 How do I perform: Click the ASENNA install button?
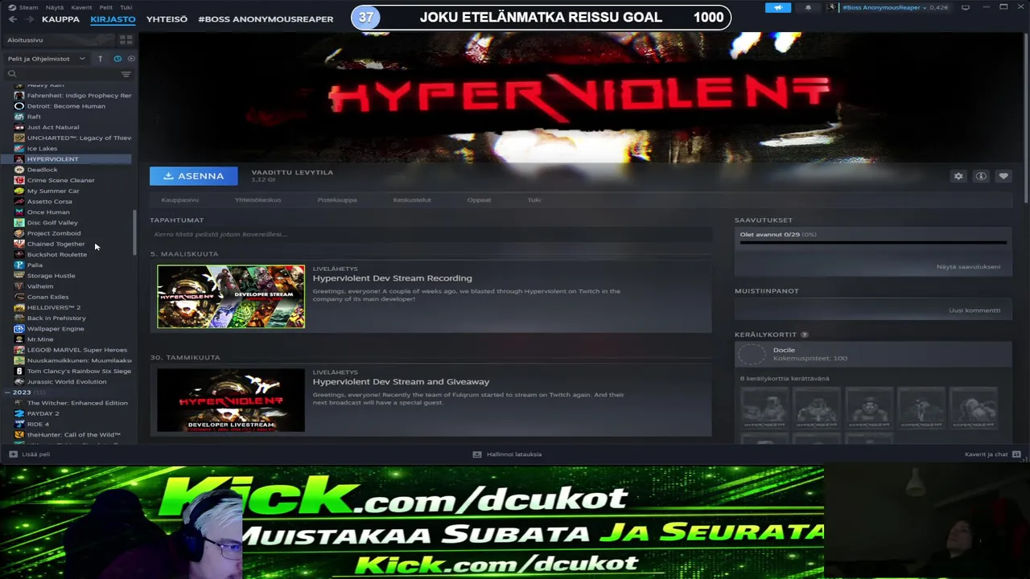coord(193,176)
